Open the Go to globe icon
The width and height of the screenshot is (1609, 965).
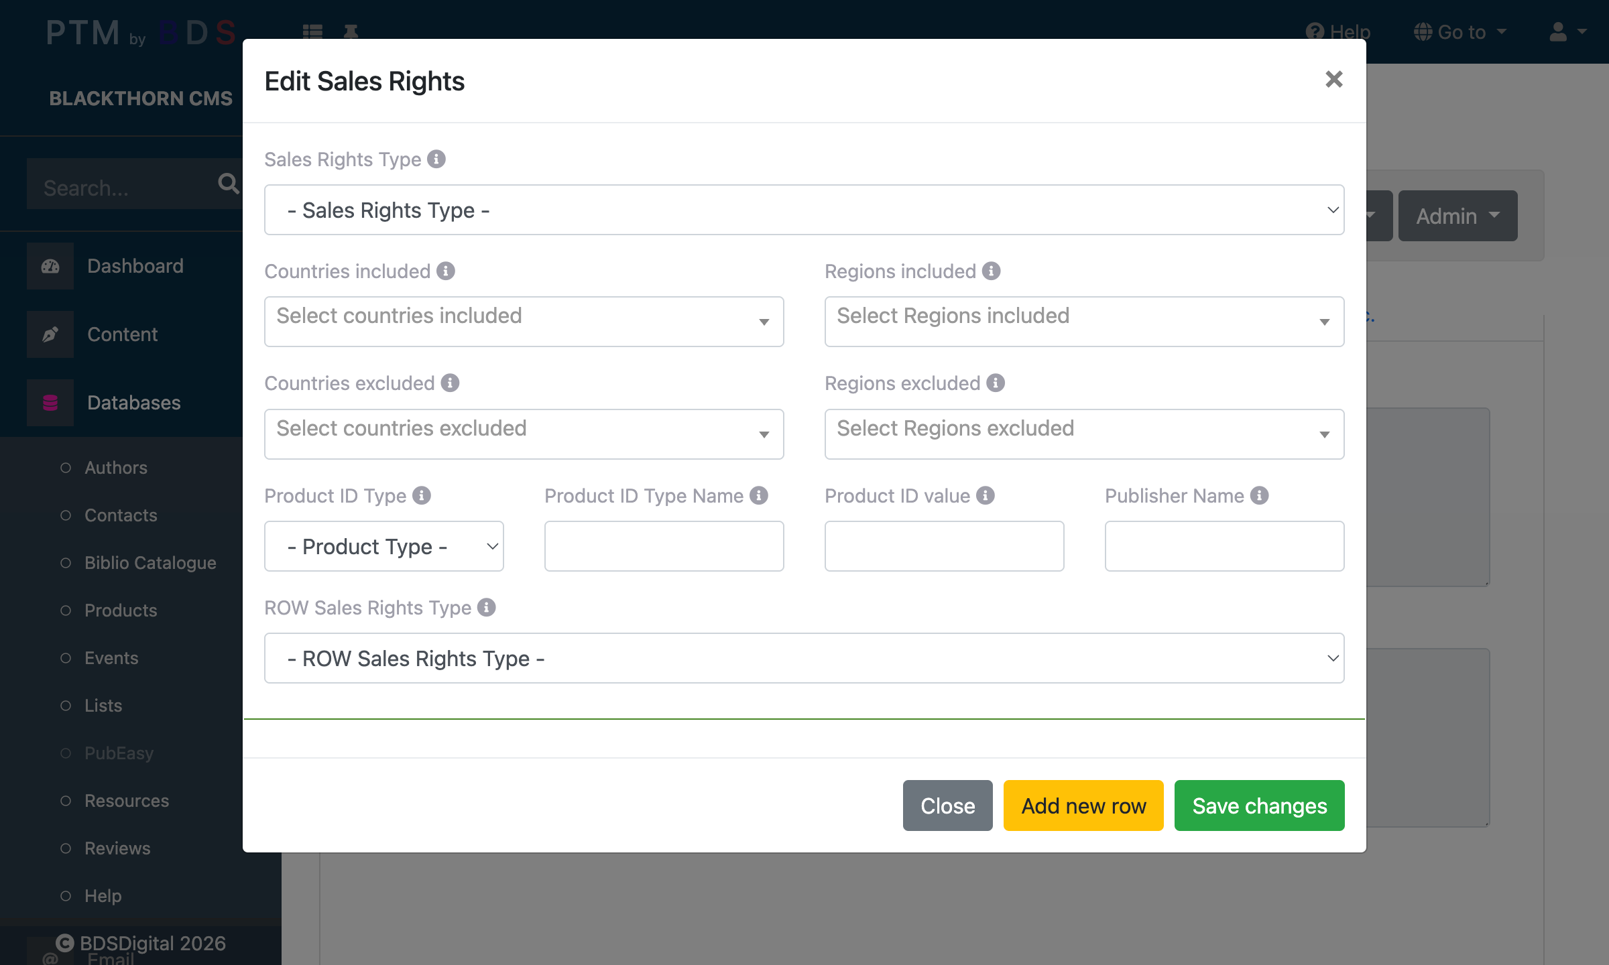tap(1423, 31)
